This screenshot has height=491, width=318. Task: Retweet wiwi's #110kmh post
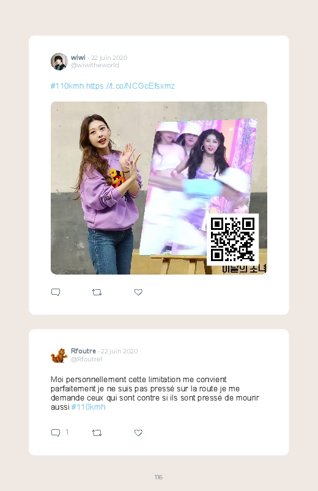97,292
